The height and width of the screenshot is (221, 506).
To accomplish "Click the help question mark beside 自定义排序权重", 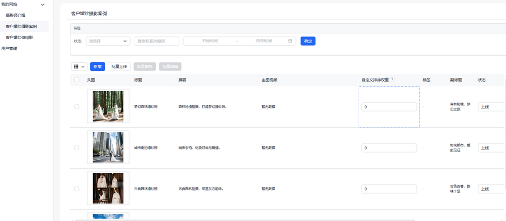I will click(x=392, y=80).
